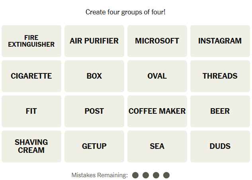Choose the INSTAGRAM tile
Image resolution: width=252 pixels, height=180 pixels.
[x=220, y=41]
